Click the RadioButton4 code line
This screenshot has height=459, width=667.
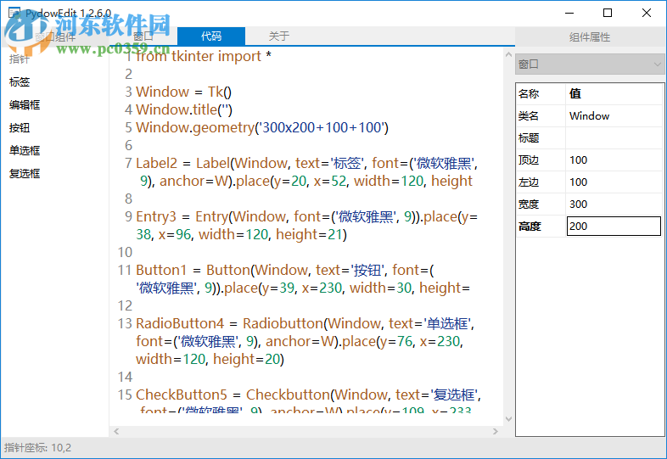[305, 341]
